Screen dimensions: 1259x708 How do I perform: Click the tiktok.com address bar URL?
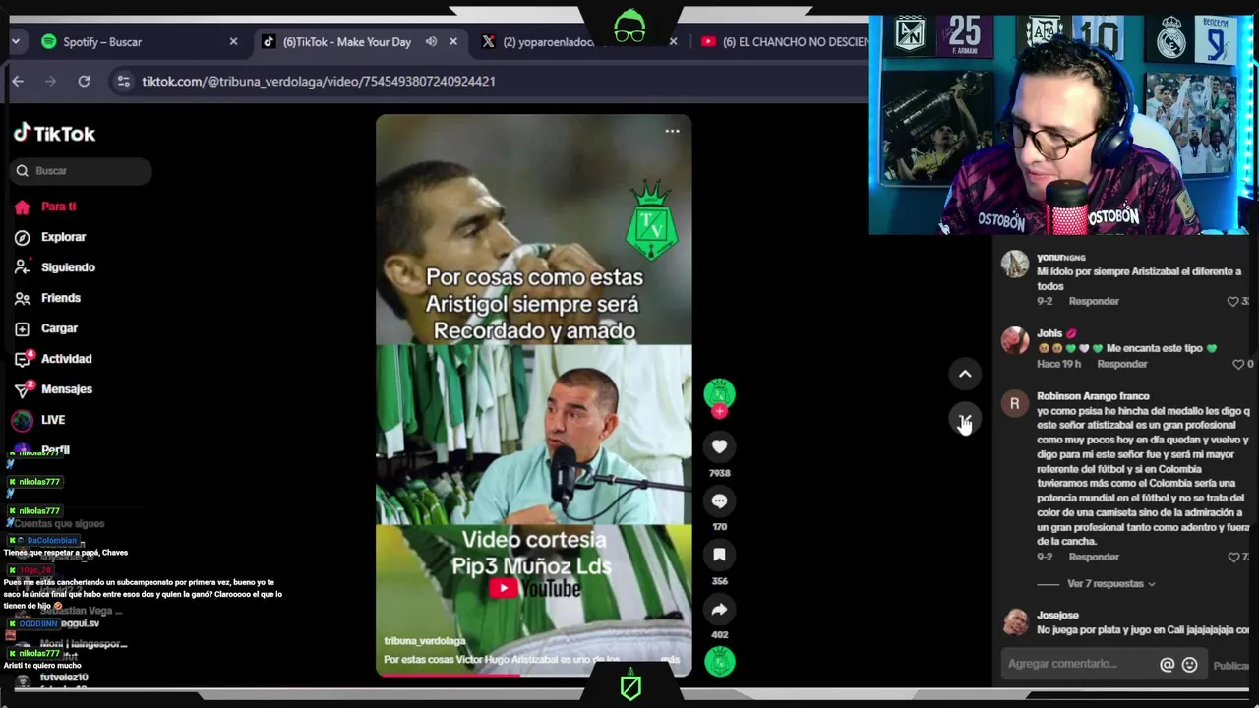(x=318, y=82)
